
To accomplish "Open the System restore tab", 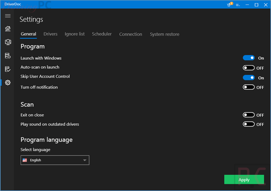I will 165,34.
